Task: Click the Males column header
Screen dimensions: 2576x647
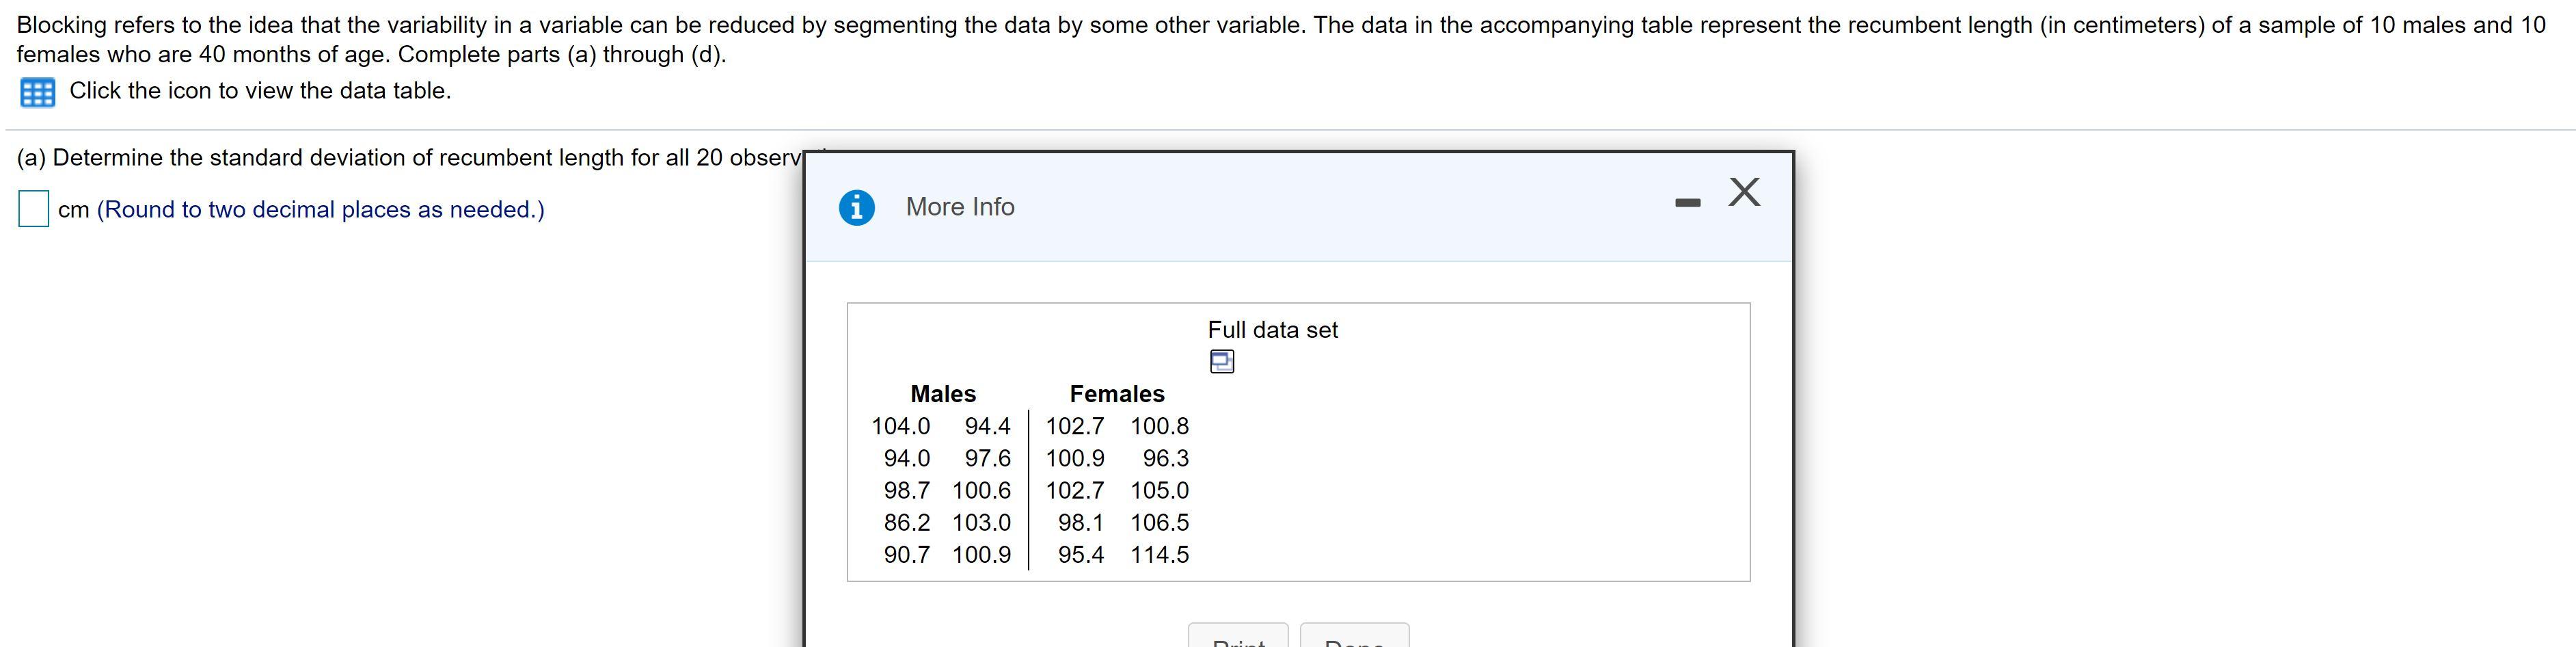Action: 942,393
